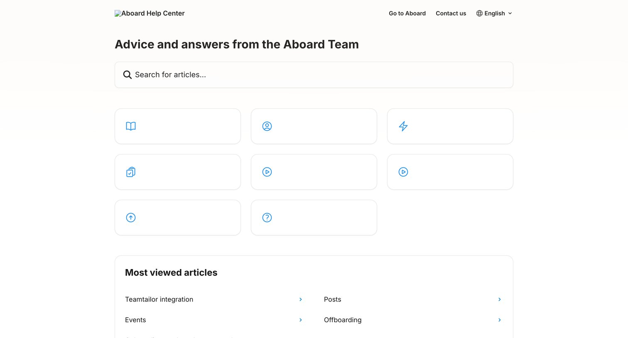Viewport: 628px width, 338px height.
Task: Click the Go to Aboard link
Action: (407, 13)
